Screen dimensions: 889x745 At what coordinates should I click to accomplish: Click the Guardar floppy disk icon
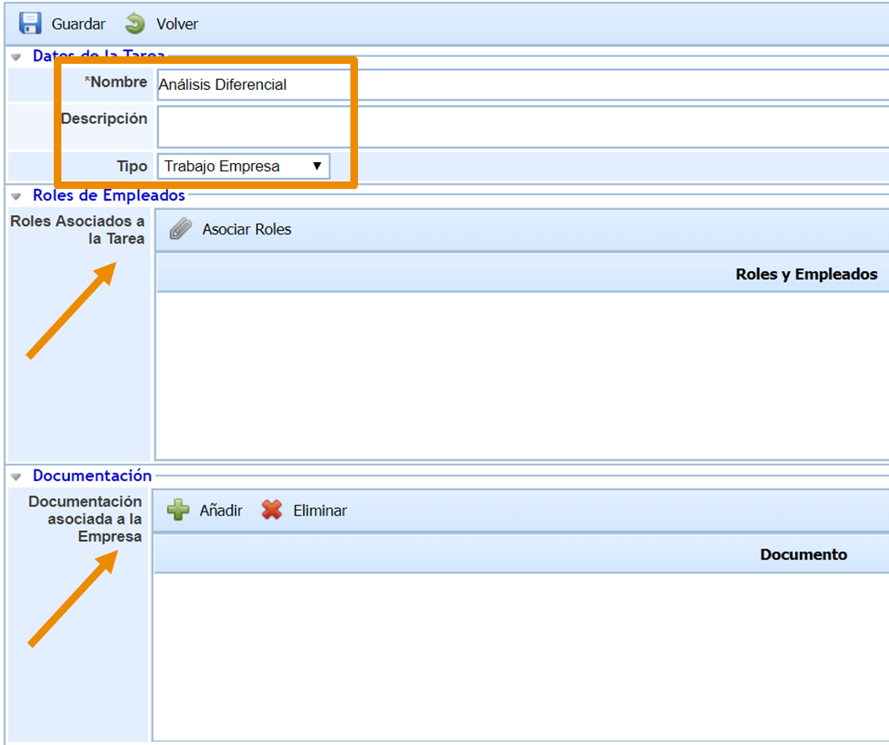[x=30, y=23]
